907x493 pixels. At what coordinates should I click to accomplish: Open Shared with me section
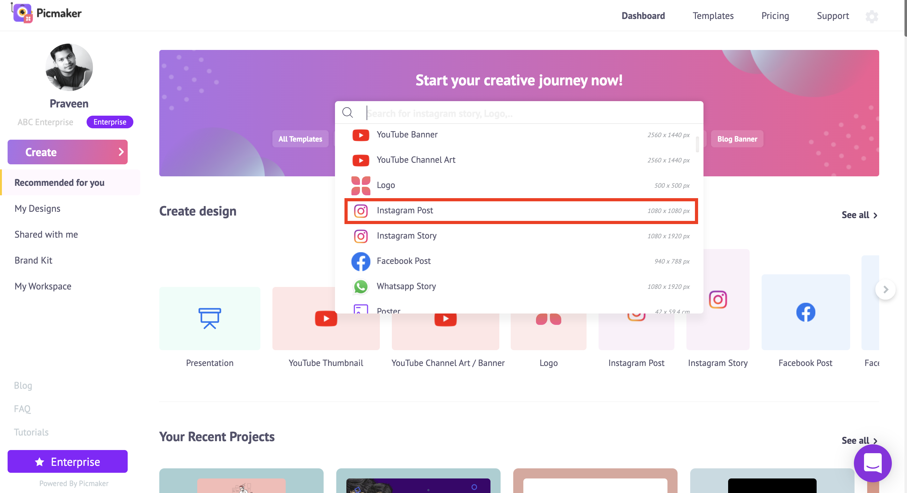(46, 234)
